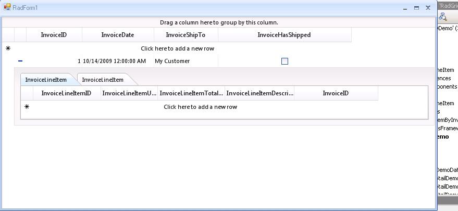Click the search icon in background window

click(443, 17)
